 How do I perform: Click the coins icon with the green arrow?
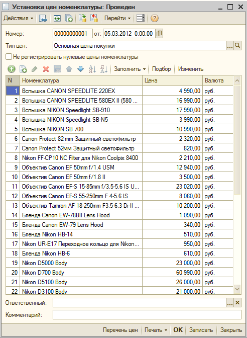82,18
